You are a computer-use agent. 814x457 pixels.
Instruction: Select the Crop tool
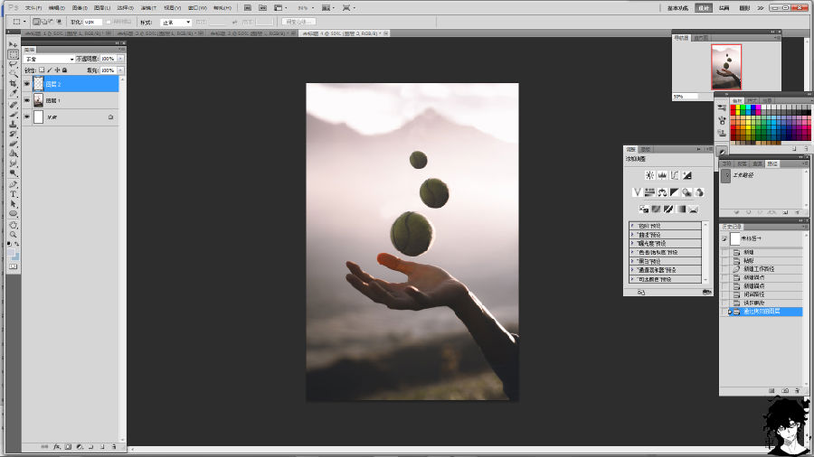click(13, 83)
